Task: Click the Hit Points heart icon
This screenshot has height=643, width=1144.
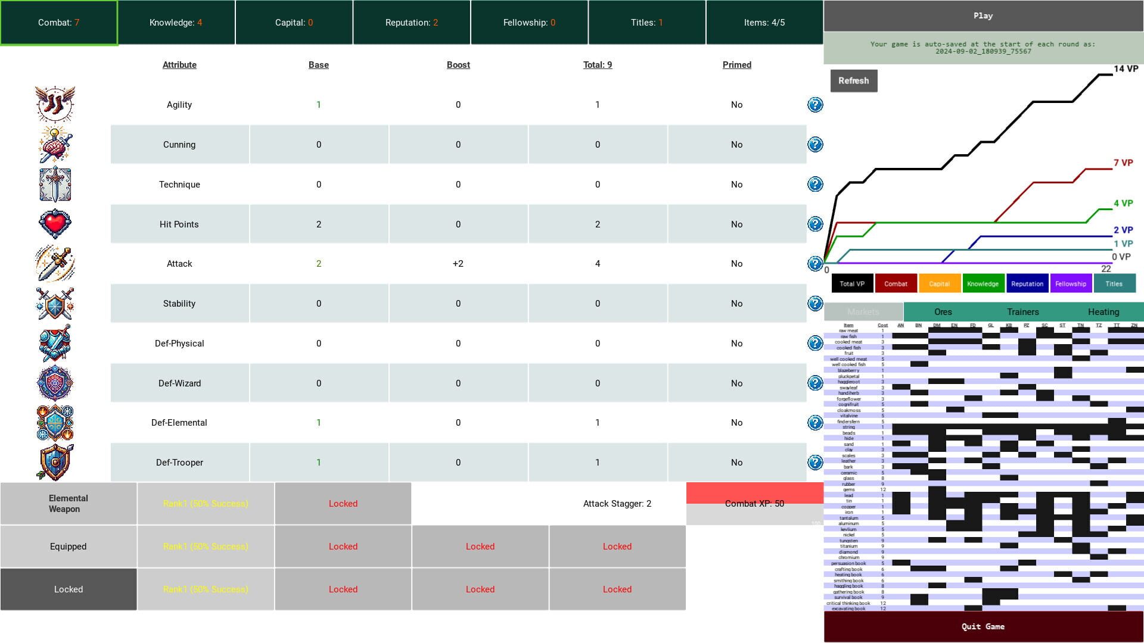Action: (55, 224)
